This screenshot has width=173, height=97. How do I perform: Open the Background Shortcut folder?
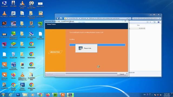click(x=31, y=15)
